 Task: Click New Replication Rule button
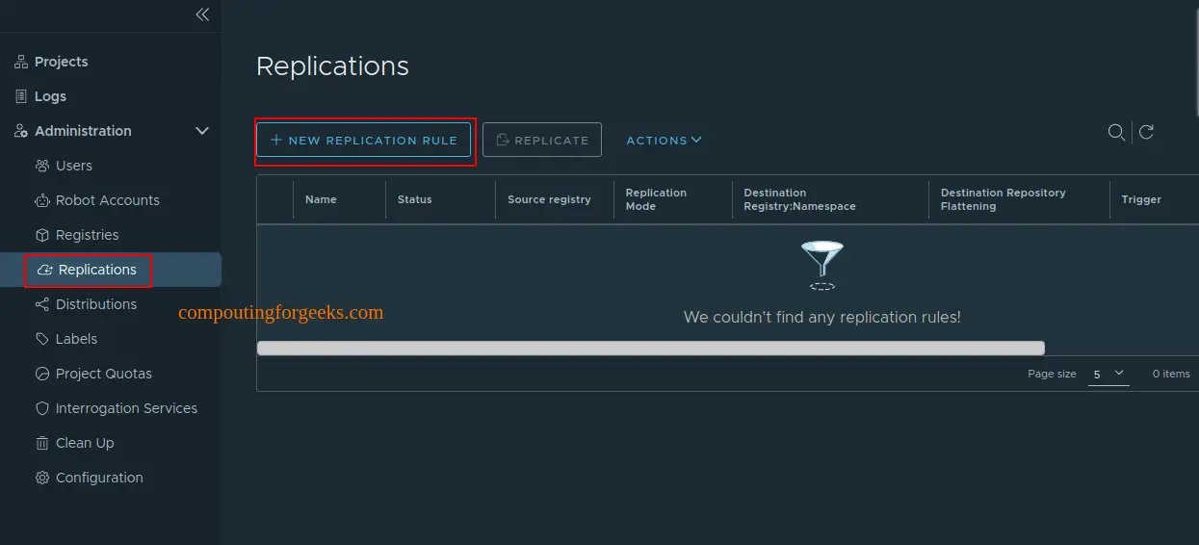click(364, 141)
